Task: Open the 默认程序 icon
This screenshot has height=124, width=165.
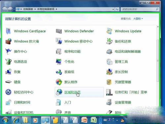Action: tap(59, 82)
